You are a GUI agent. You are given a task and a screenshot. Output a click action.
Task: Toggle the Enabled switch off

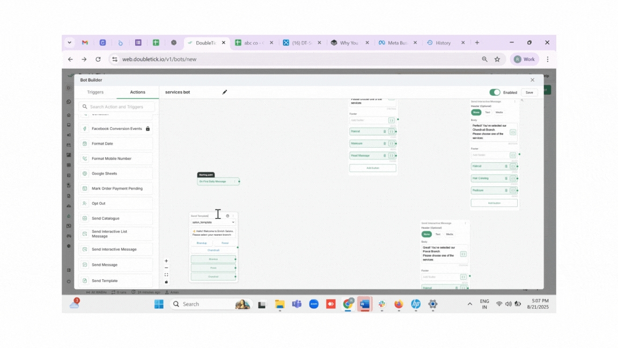pos(495,92)
